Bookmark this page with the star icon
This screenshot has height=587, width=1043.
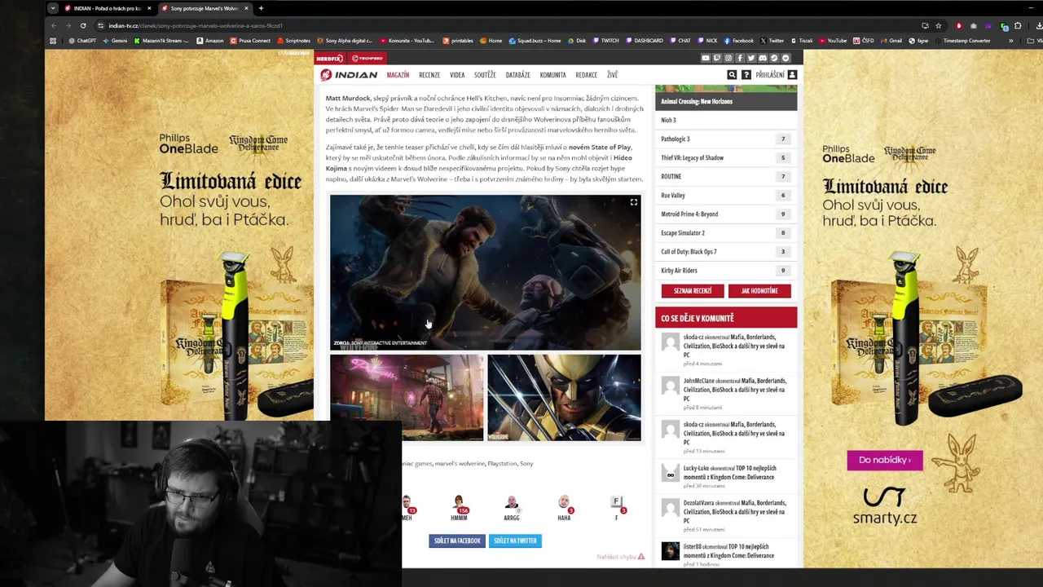[938, 25]
